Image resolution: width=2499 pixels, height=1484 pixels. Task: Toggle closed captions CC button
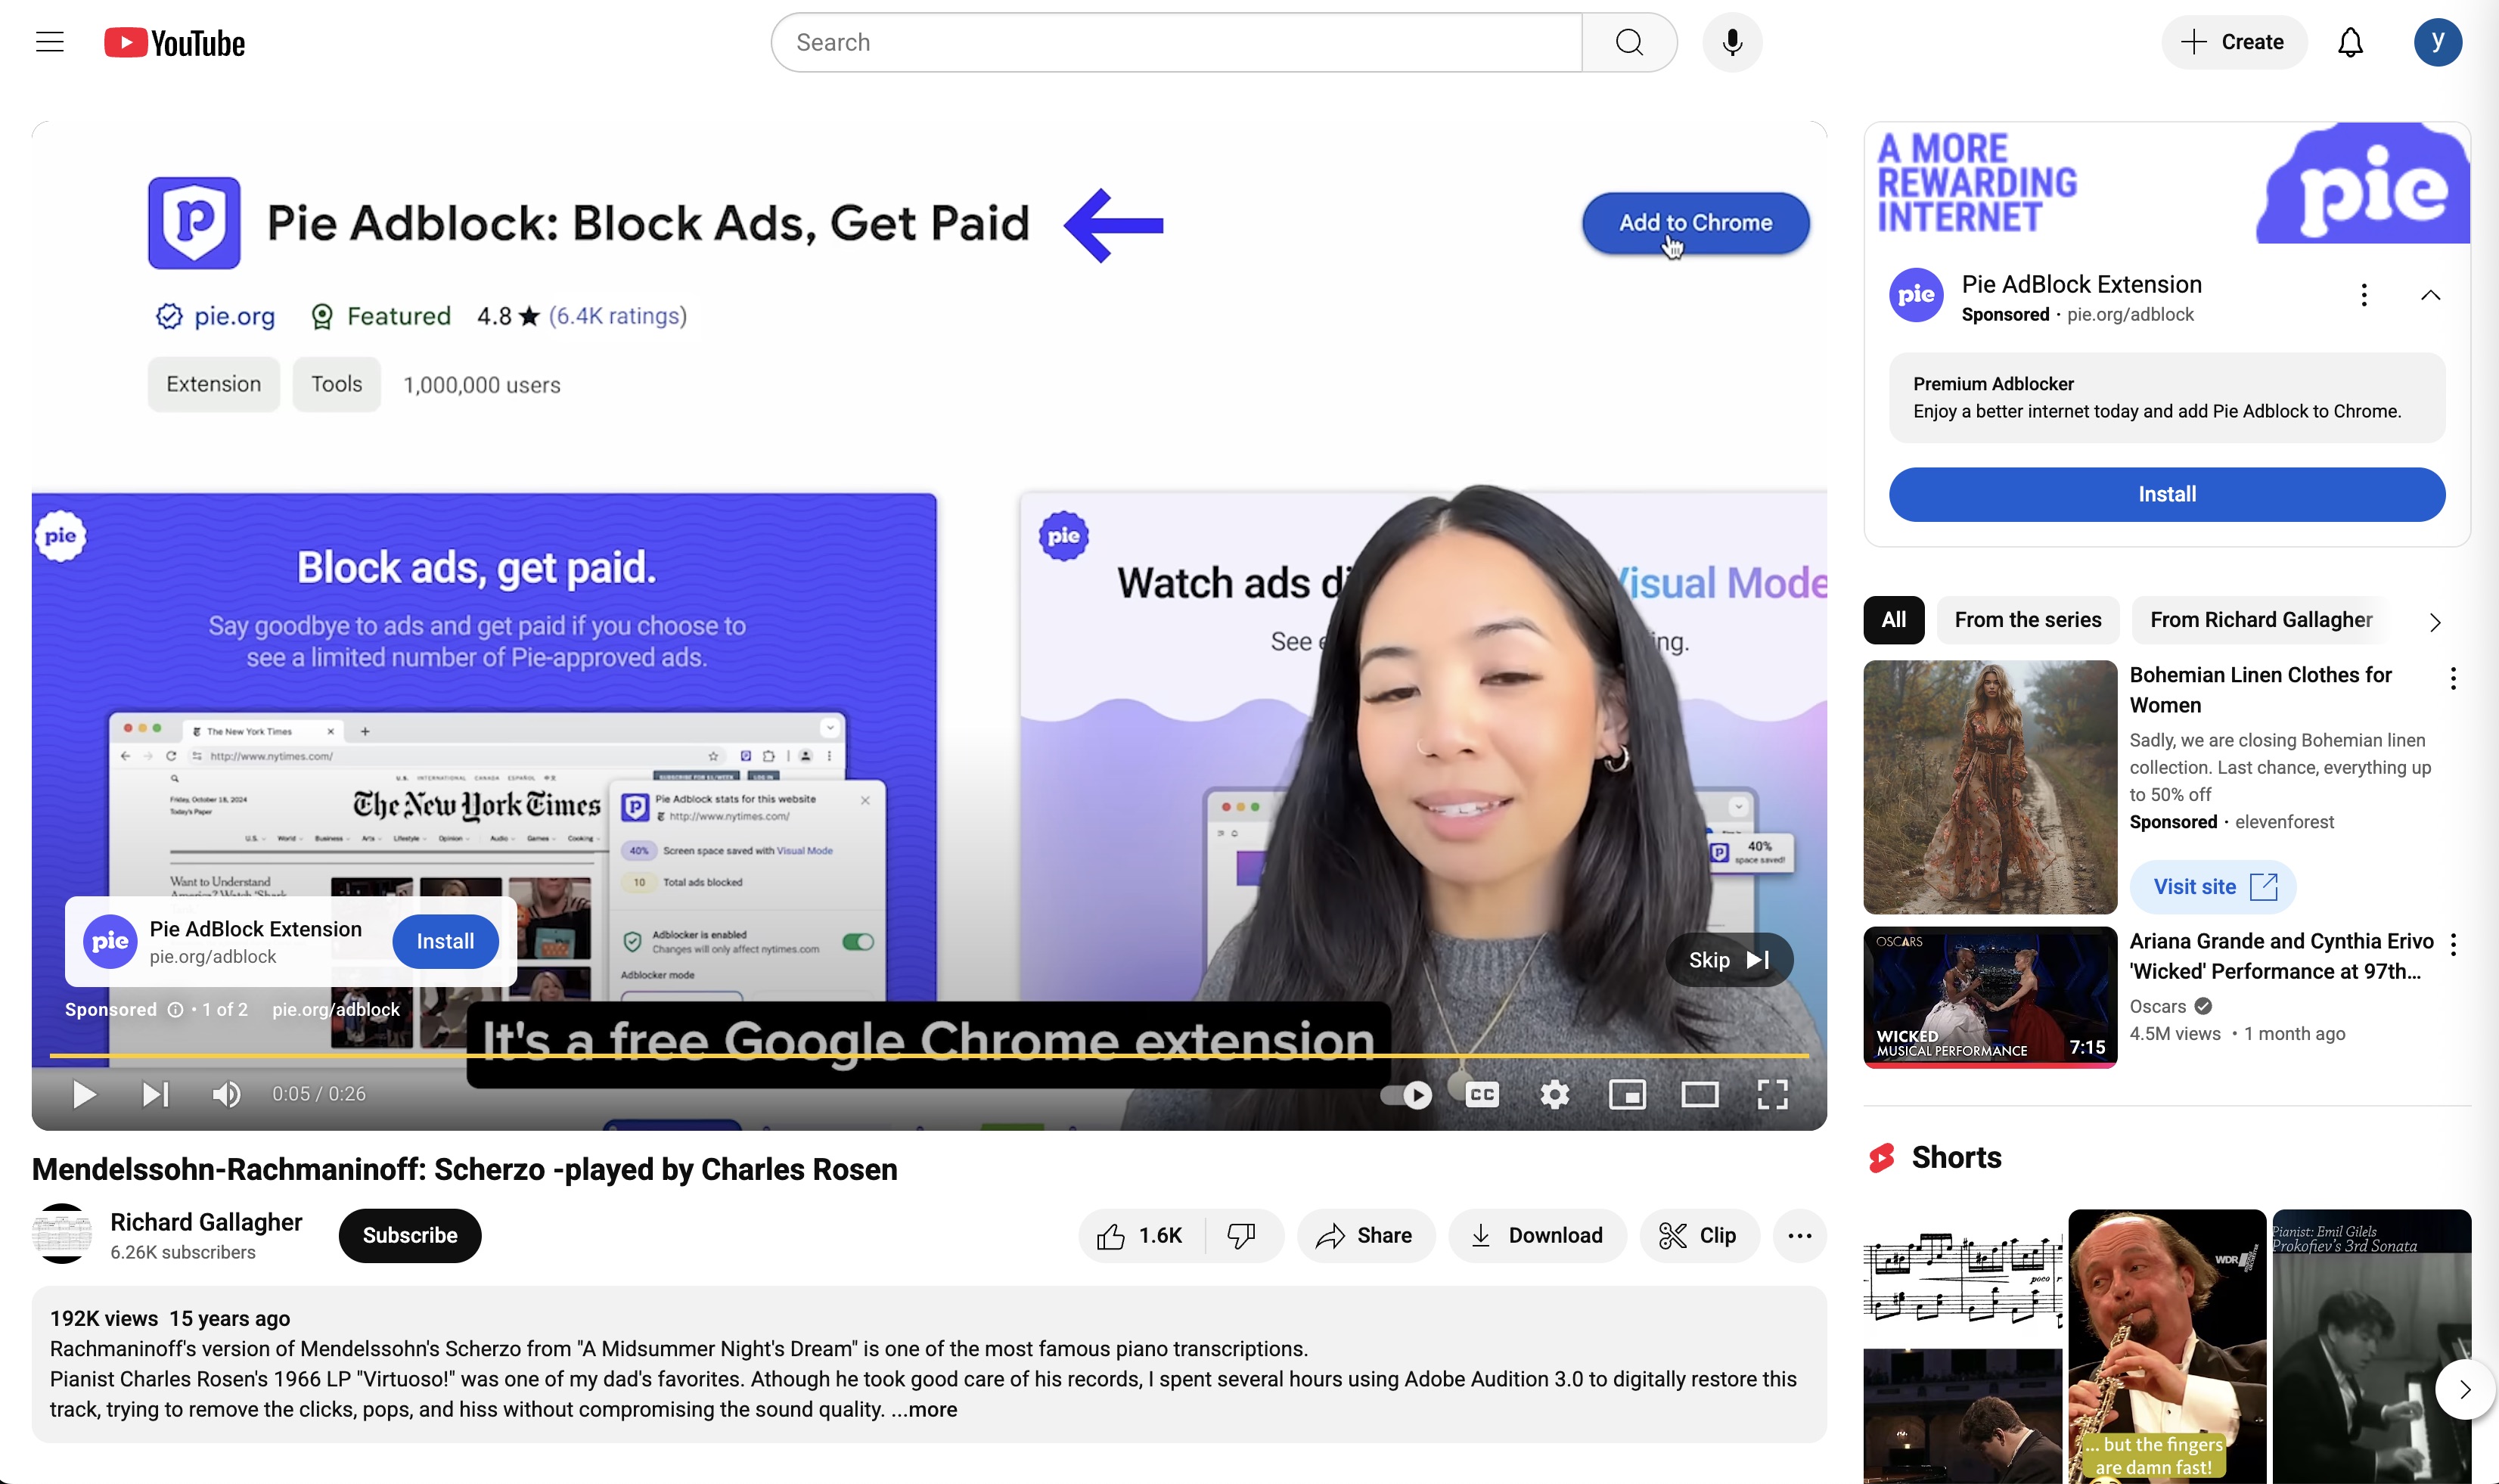pyautogui.click(x=1481, y=1094)
